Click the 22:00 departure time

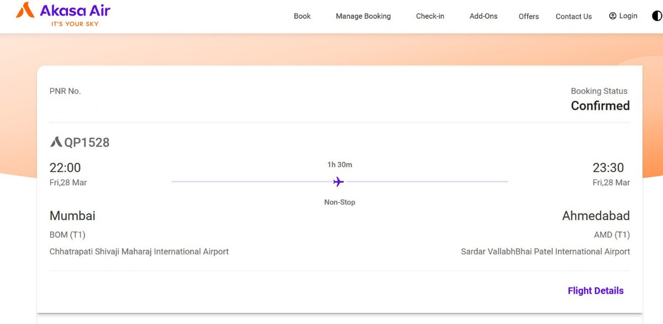coord(65,168)
